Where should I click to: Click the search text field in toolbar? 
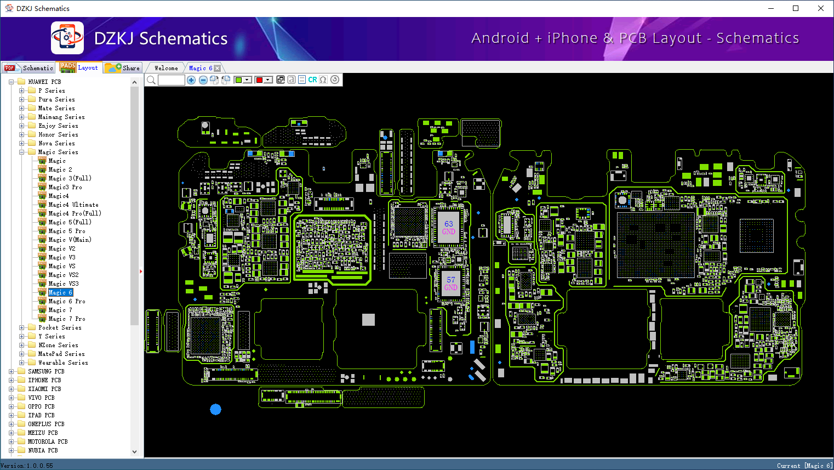pyautogui.click(x=172, y=80)
